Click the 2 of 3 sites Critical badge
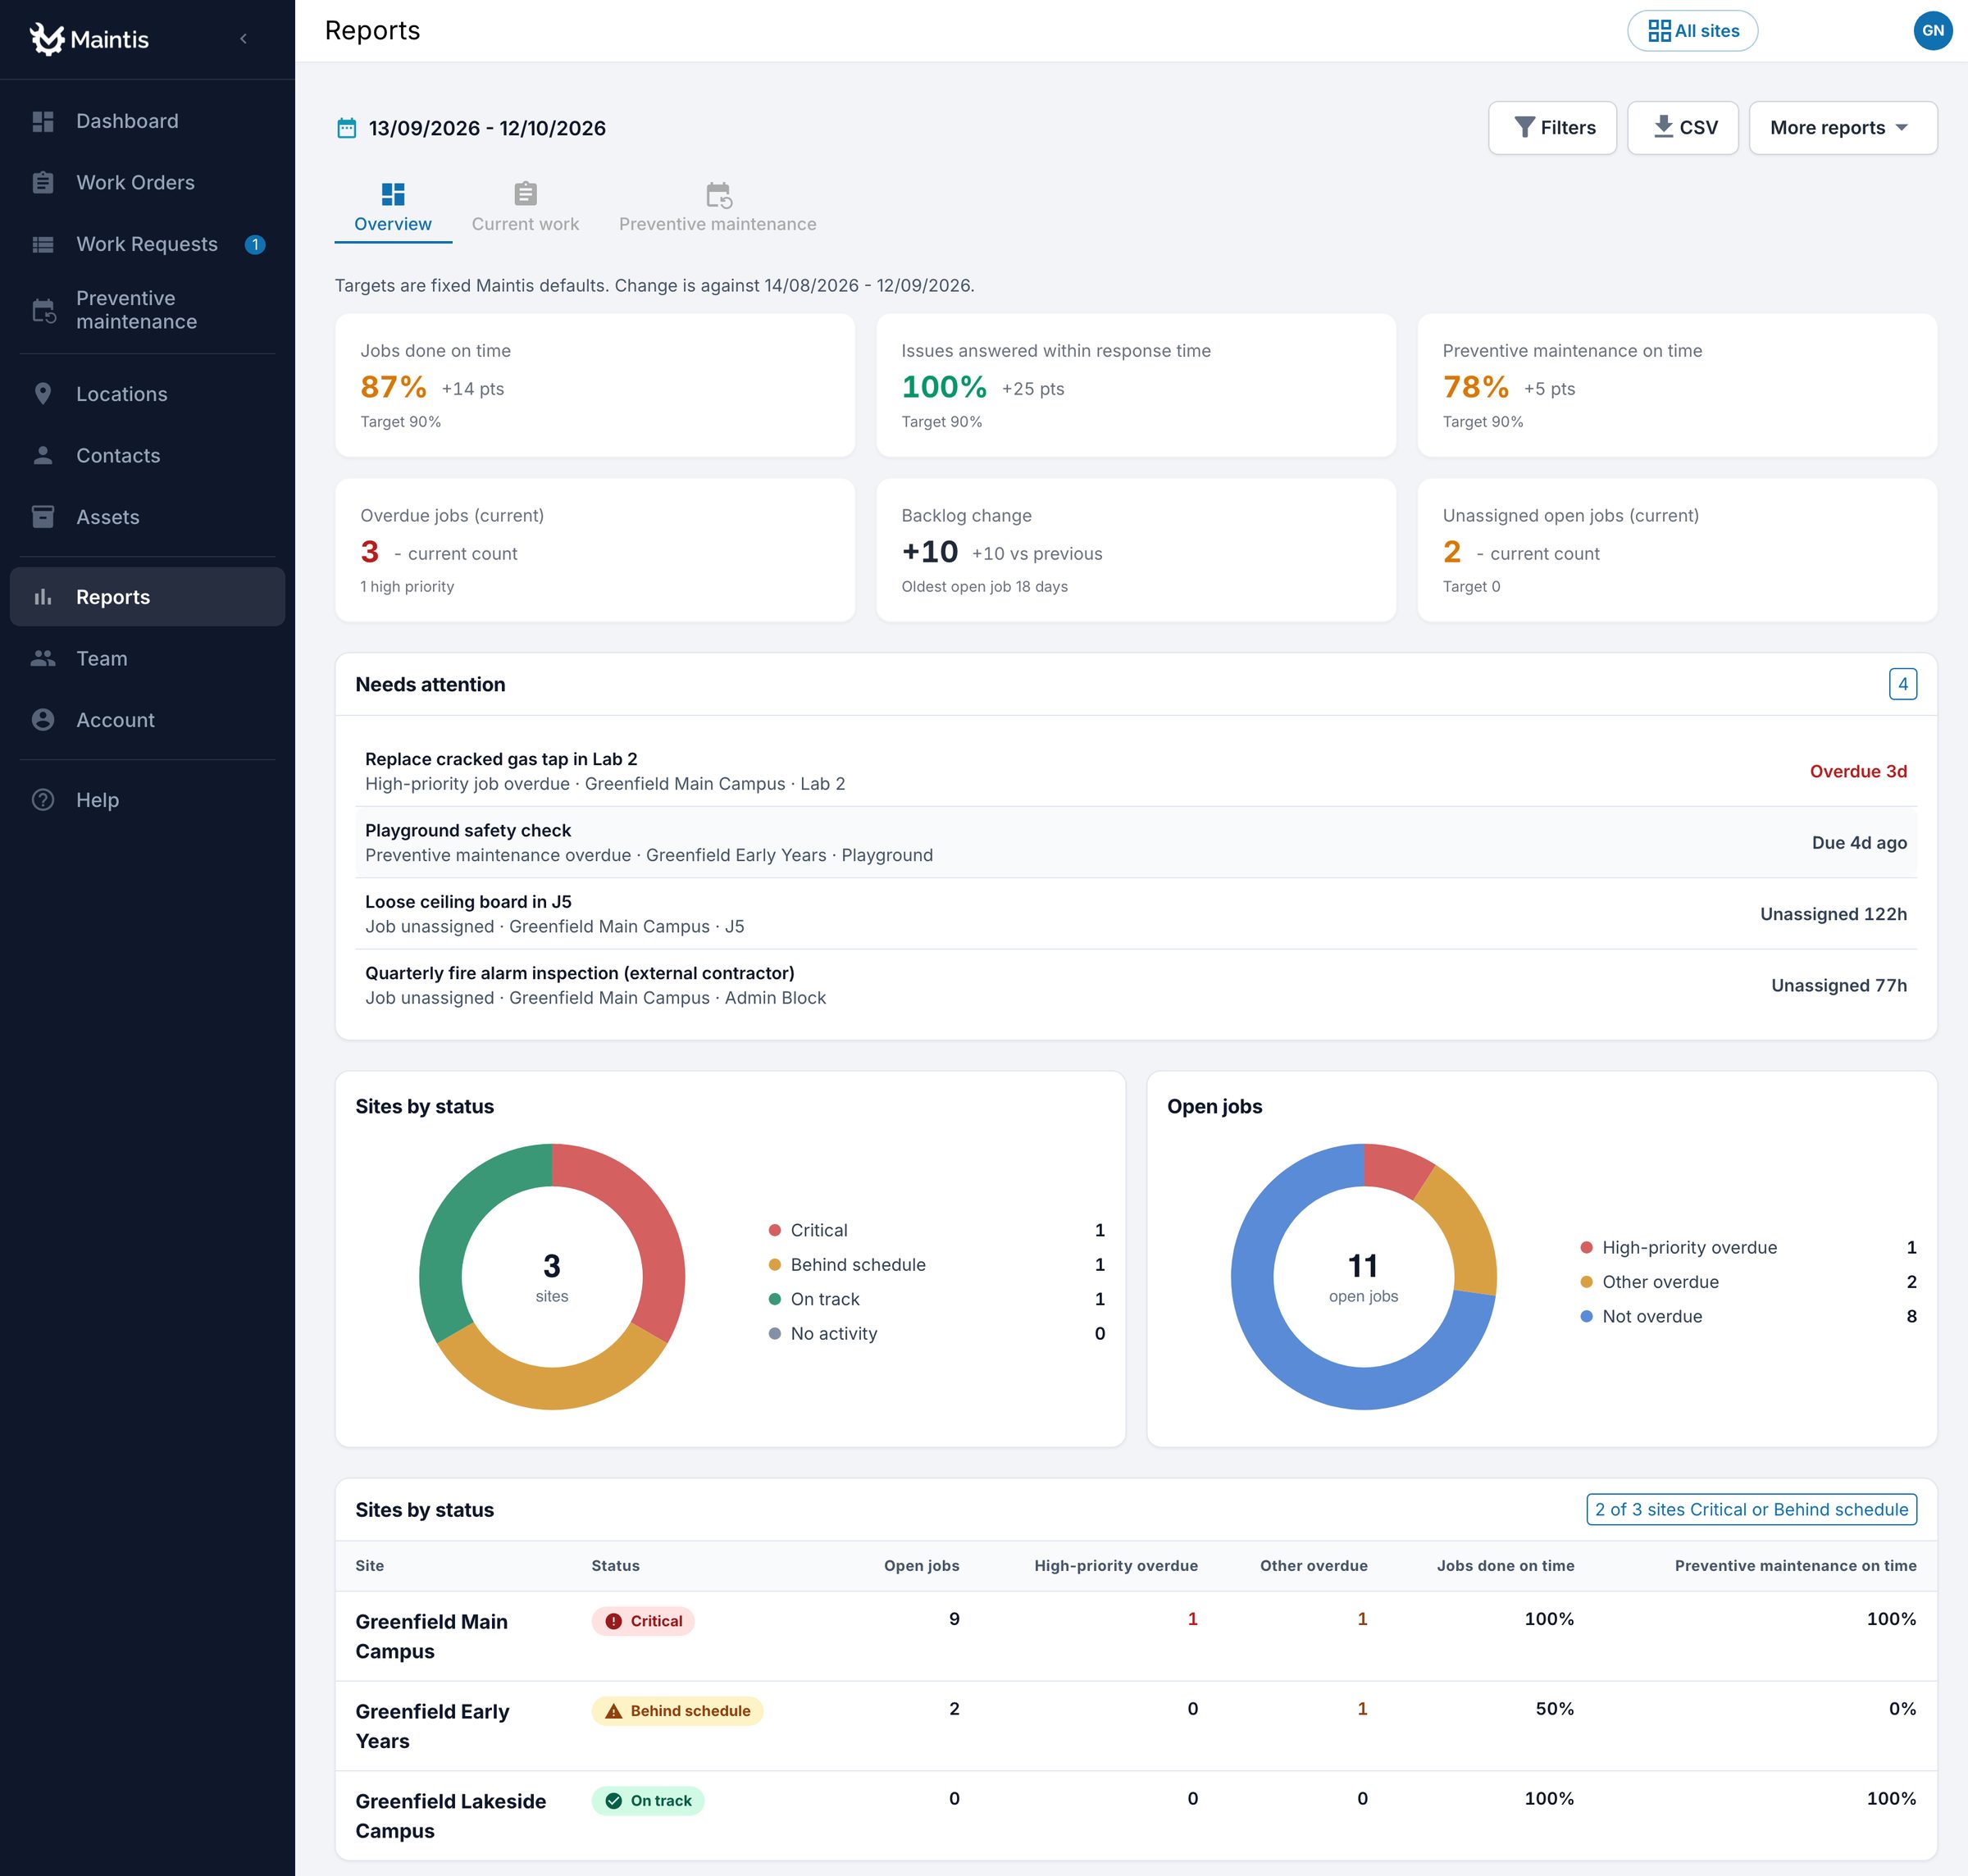This screenshot has height=1876, width=1968. [1751, 1509]
